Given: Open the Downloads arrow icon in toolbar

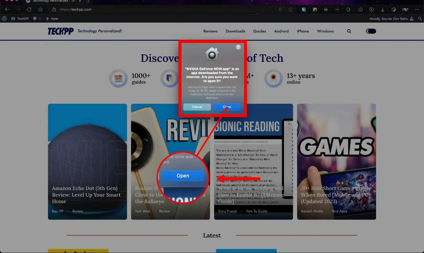Looking at the screenshot, I should coord(383,10).
